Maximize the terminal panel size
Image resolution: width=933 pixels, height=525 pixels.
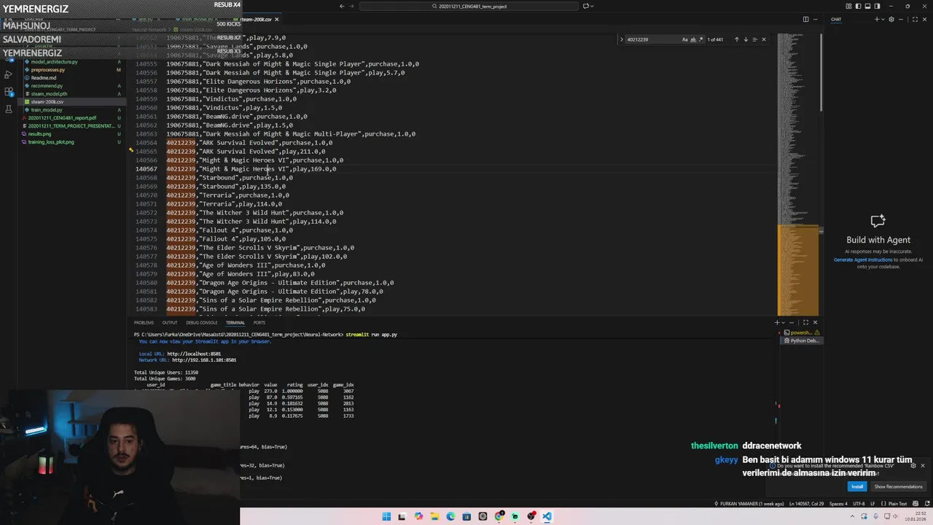(x=805, y=322)
